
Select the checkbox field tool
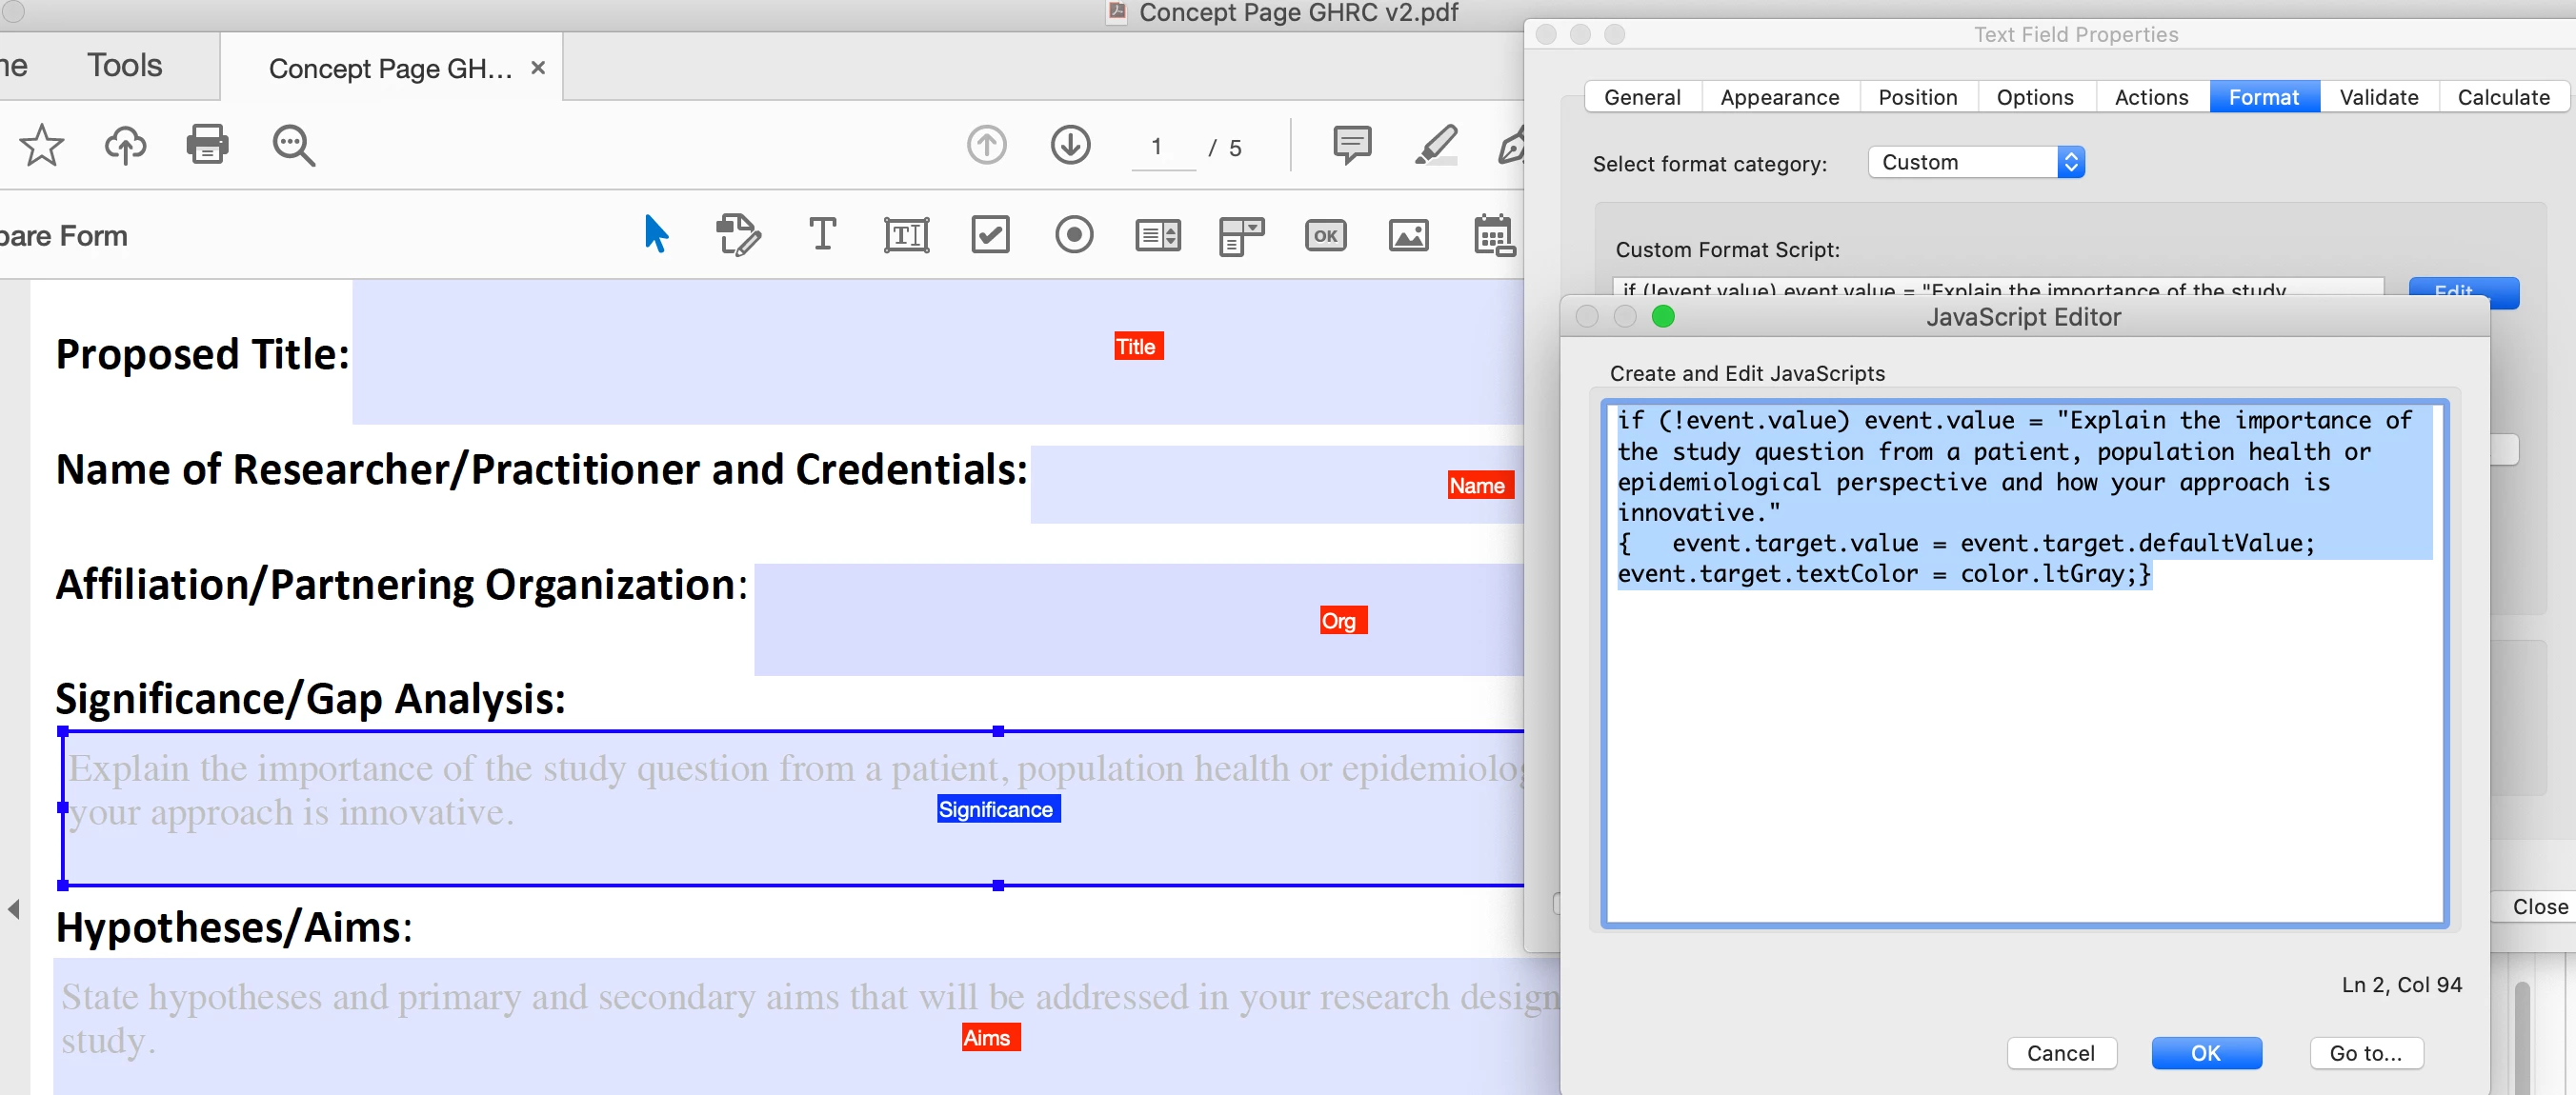point(990,236)
